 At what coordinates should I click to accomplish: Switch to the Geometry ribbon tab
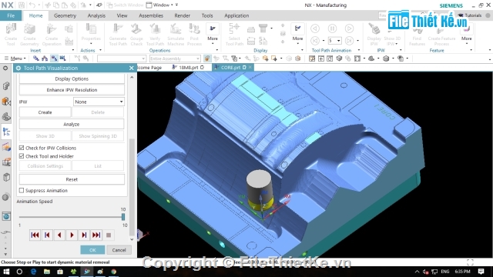[x=65, y=15]
